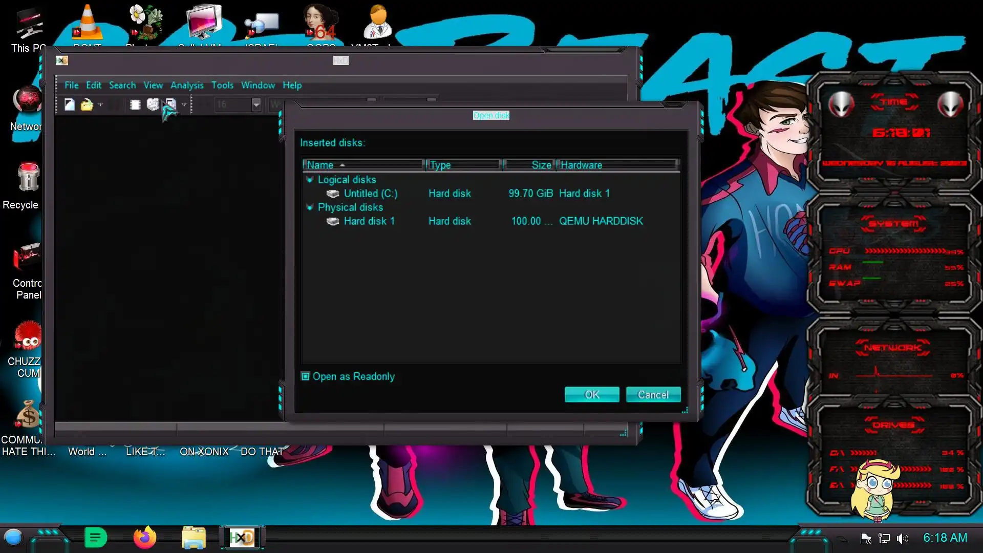Click the New file toolbar icon
983x553 pixels.
click(70, 105)
